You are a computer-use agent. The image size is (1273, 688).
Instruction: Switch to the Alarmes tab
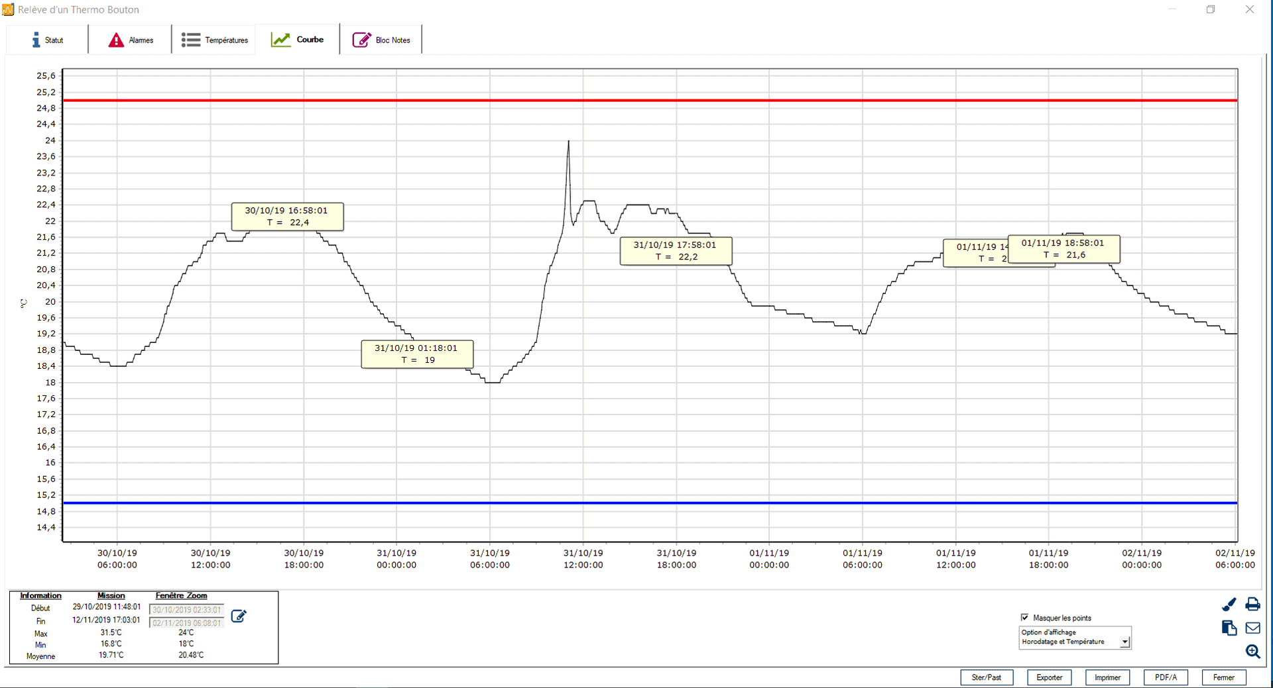click(131, 40)
